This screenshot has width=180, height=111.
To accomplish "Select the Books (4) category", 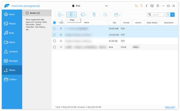I will (x=37, y=13).
